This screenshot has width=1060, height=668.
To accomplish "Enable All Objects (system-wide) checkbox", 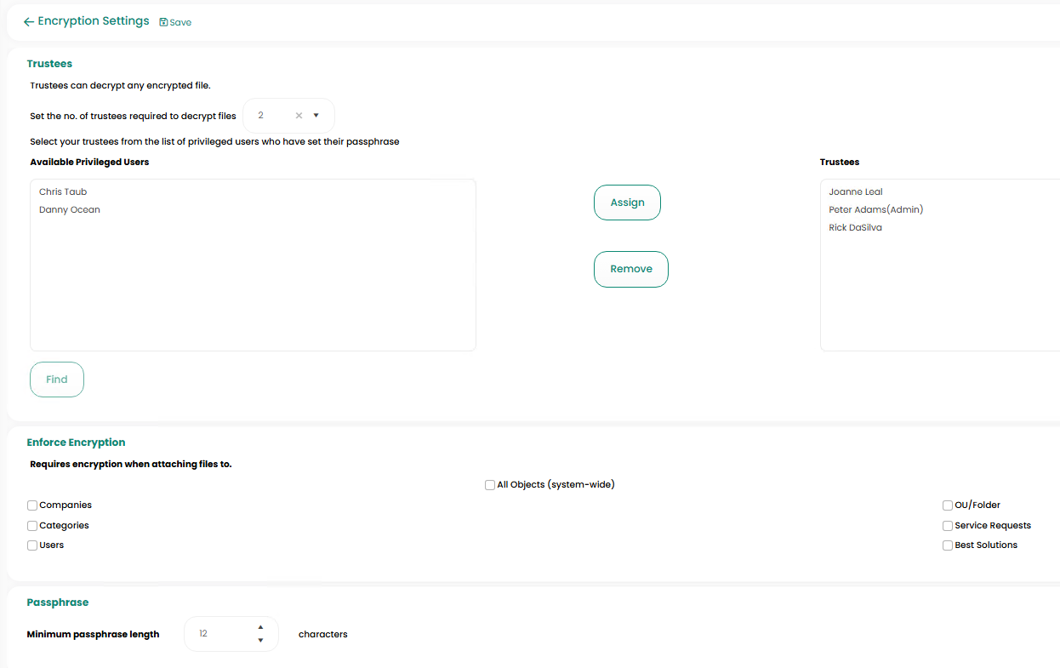I will tap(490, 485).
